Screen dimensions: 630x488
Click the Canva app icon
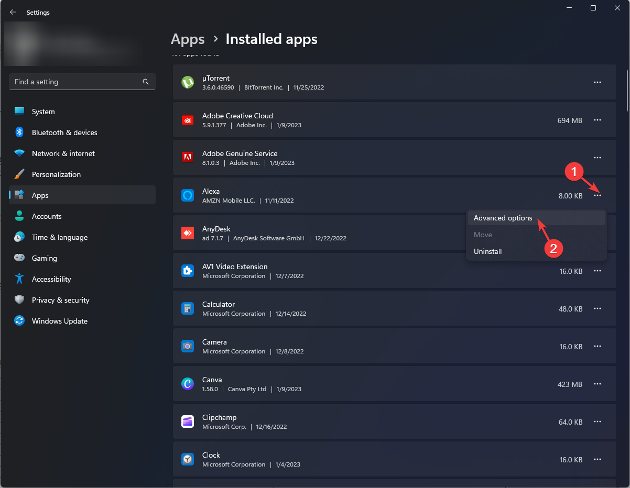[x=188, y=384]
